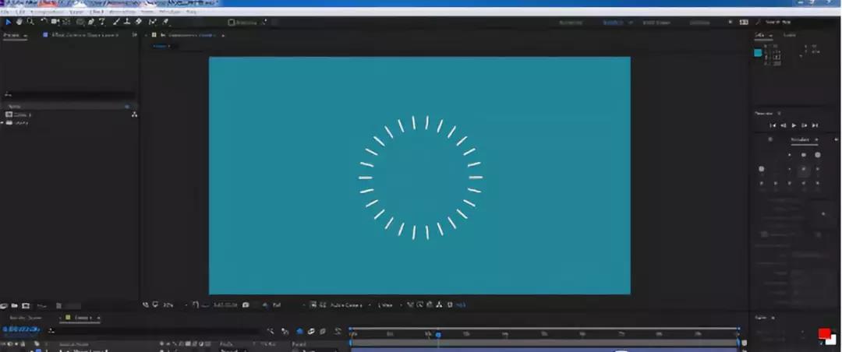Switch to the Project panel tab
The height and width of the screenshot is (352, 842).
(x=12, y=35)
